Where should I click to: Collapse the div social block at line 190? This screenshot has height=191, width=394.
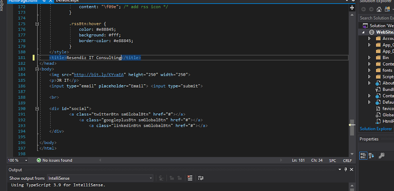tap(37, 109)
